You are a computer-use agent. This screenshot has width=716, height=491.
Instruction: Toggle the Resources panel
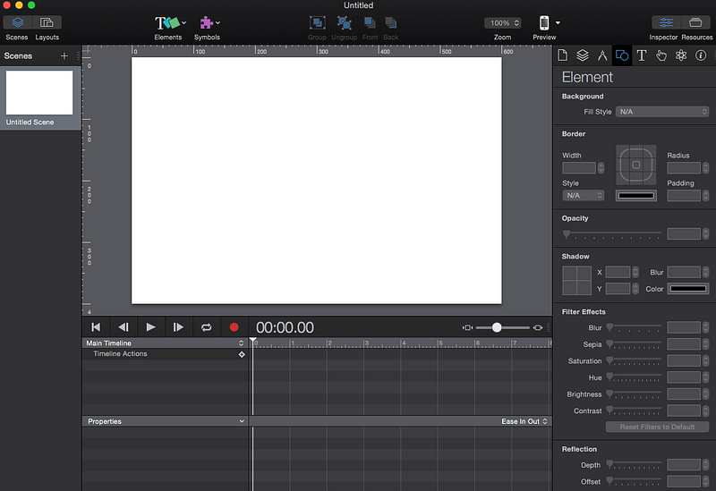[695, 22]
